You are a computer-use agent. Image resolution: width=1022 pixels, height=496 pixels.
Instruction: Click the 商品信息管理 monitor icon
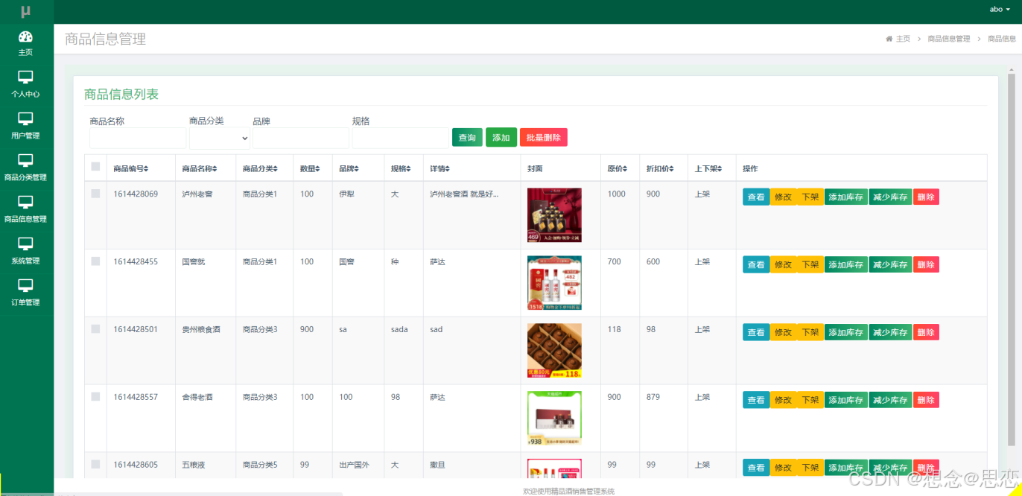tap(26, 202)
